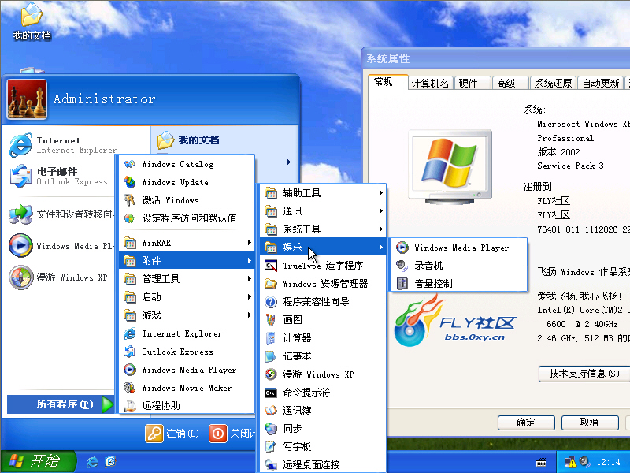Open the 附件 accessories folder entry
This screenshot has height=473, width=630.
[x=187, y=261]
